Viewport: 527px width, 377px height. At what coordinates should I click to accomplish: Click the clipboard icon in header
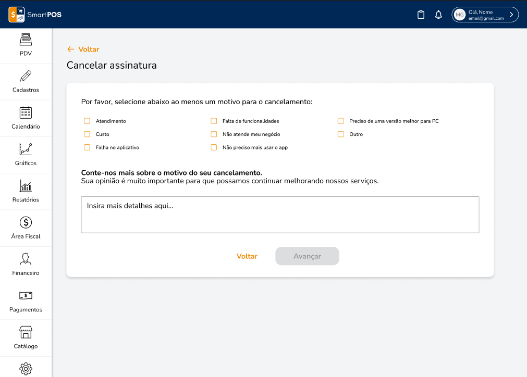(421, 15)
